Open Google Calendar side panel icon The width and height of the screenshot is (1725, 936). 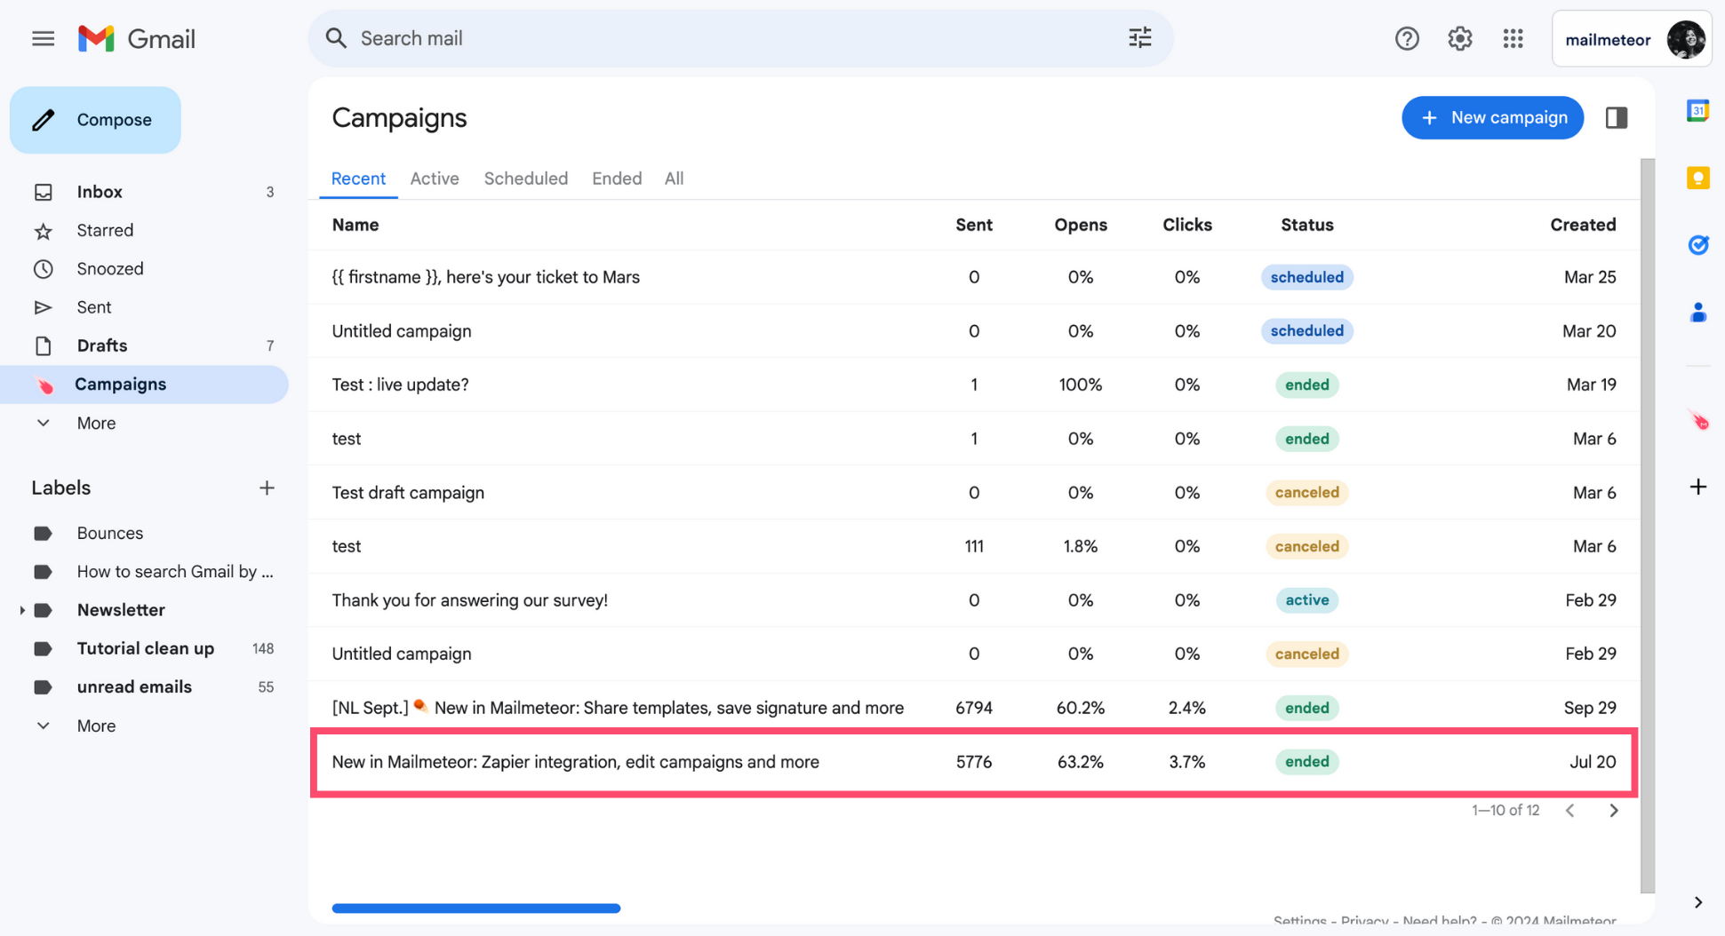click(1697, 111)
